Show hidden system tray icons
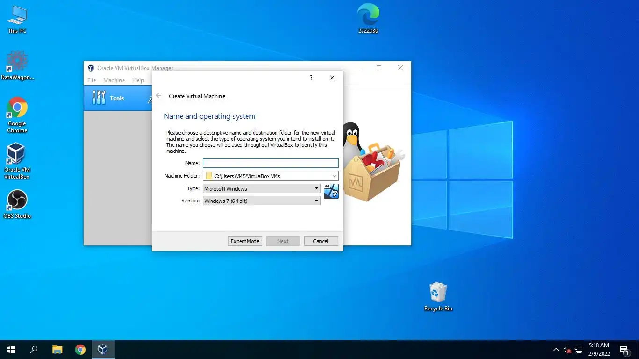The image size is (639, 359). [x=556, y=350]
